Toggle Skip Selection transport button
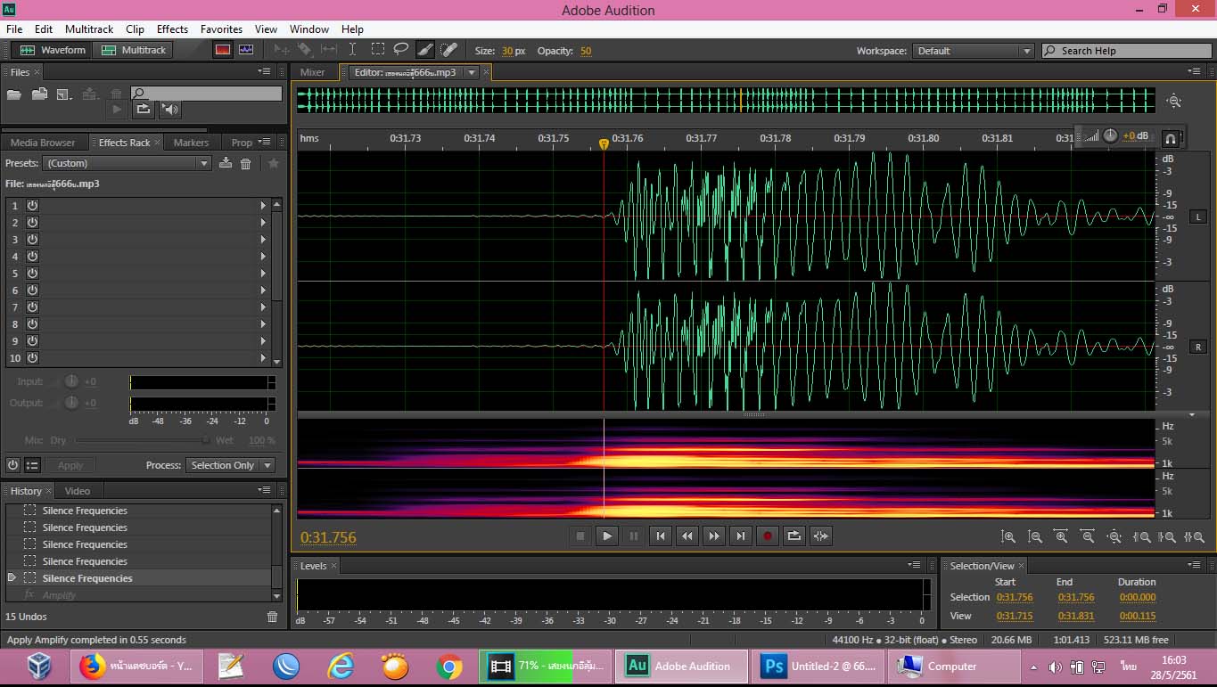 point(821,536)
